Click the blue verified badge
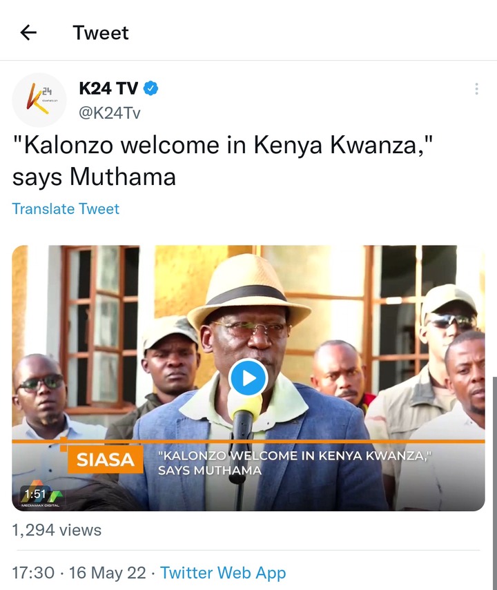Screen dimensions: 497x590 point(151,88)
